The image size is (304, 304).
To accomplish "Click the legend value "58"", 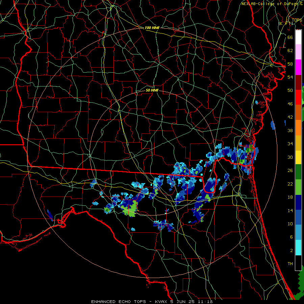I will [290, 64].
